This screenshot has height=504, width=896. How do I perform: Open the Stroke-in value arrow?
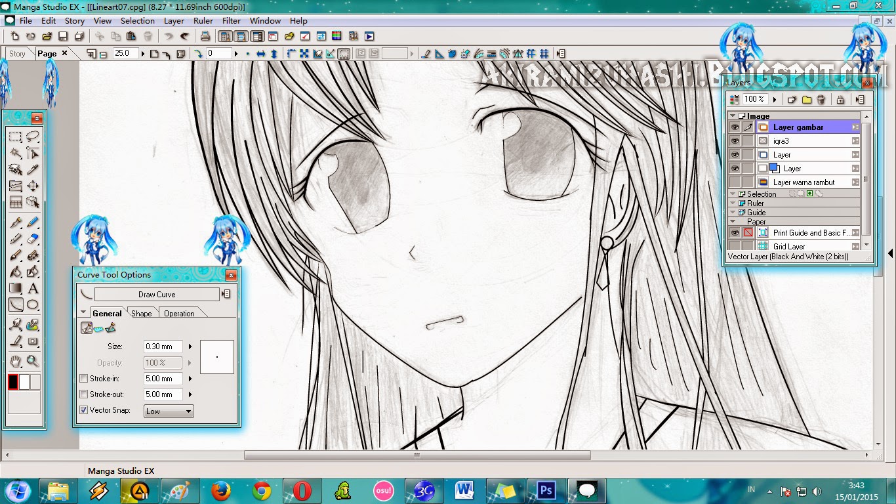tap(190, 379)
